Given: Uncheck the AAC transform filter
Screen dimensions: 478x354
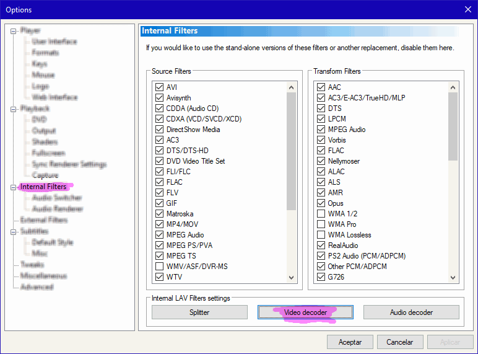Looking at the screenshot, I should (x=321, y=87).
